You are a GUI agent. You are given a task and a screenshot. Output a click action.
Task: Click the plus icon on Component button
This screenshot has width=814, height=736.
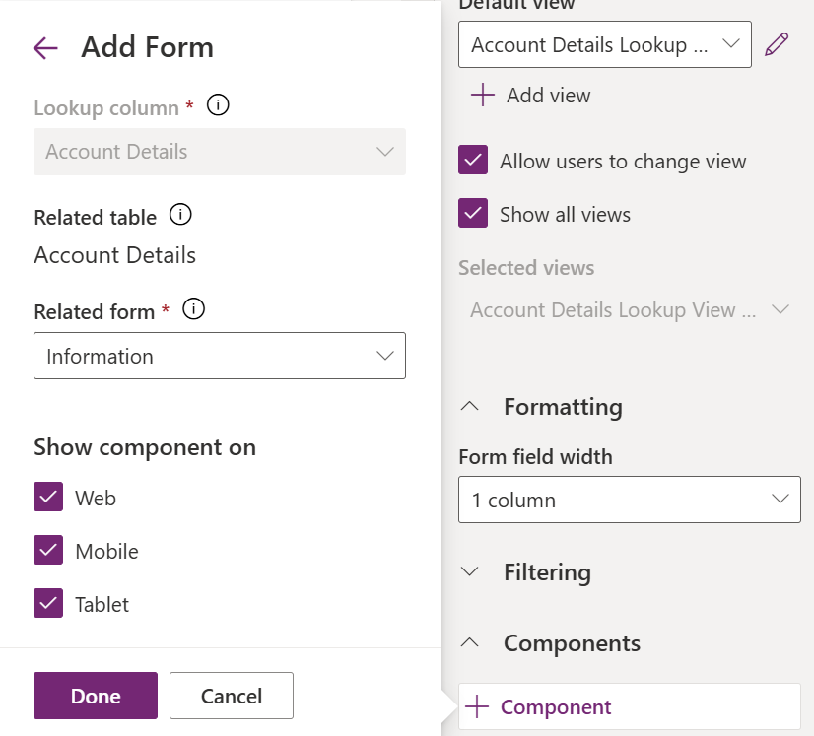478,706
